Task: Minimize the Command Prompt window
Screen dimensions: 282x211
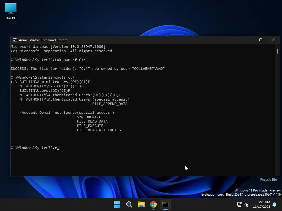Action: (248, 40)
